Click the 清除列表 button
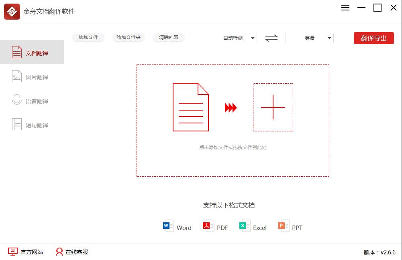Viewport: 402px width, 260px height. tap(168, 37)
